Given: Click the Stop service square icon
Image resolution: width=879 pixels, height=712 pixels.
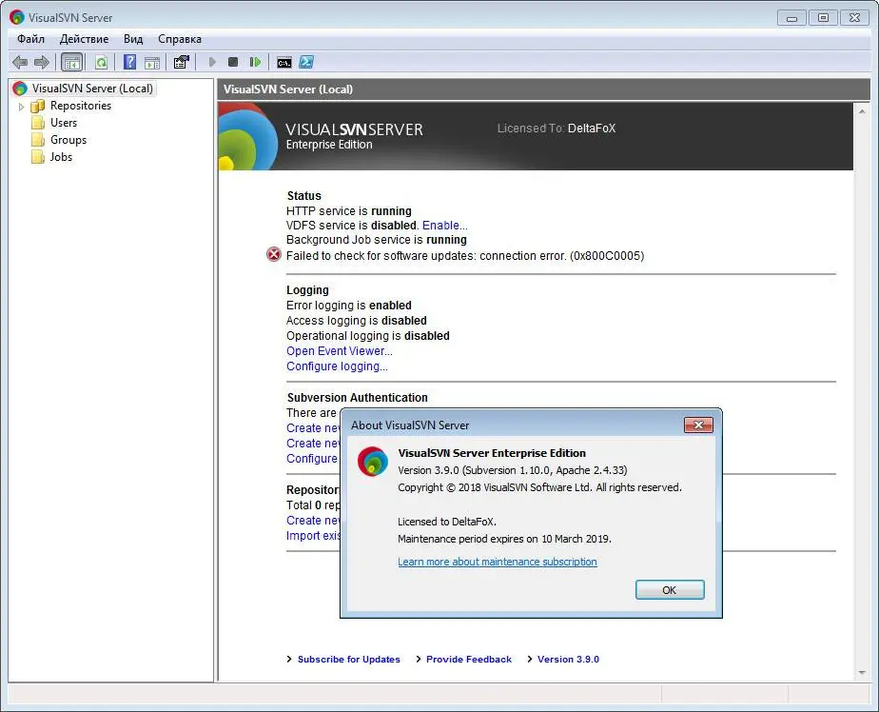Looking at the screenshot, I should (233, 62).
